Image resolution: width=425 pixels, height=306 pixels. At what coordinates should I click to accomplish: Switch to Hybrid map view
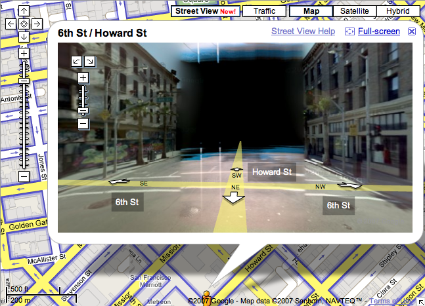point(398,11)
